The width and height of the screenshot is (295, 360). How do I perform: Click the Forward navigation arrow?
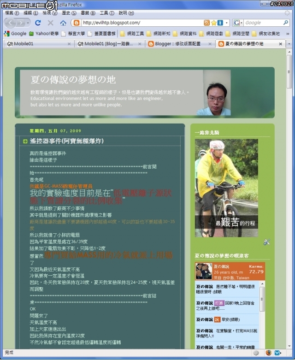pos(21,23)
